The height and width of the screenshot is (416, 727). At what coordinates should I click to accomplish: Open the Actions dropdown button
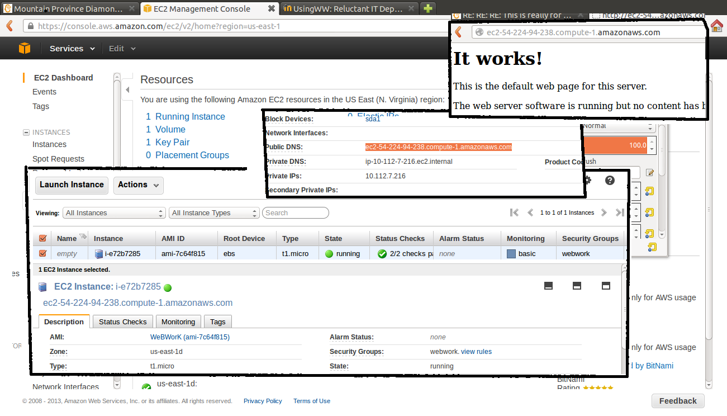pyautogui.click(x=139, y=185)
